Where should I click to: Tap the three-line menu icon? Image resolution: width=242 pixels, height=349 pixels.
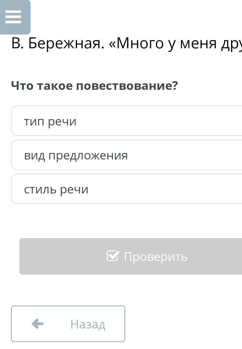(13, 17)
